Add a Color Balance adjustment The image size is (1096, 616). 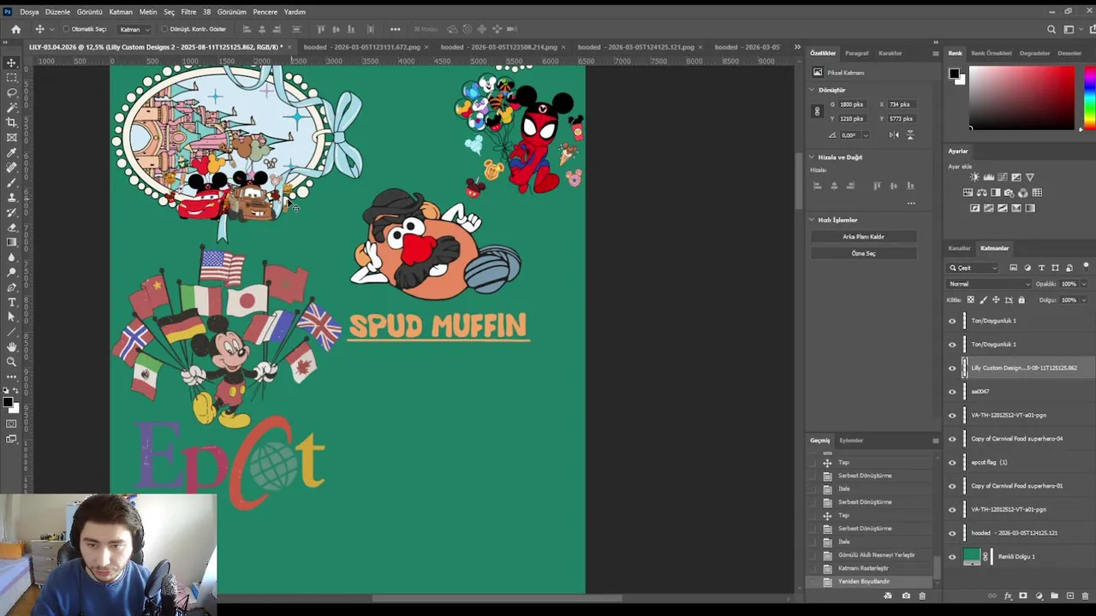click(x=982, y=192)
